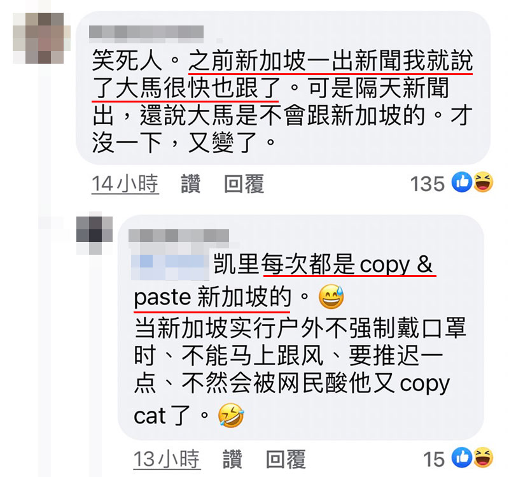Click the rolling-laugh emoji after cat了
Screen dimensions: 509x477
click(x=231, y=415)
